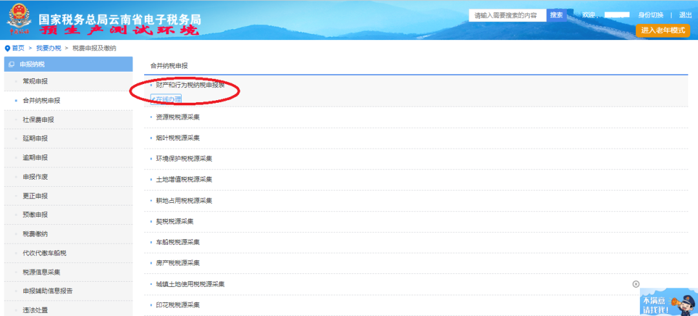Click the home location pin icon

(7, 48)
